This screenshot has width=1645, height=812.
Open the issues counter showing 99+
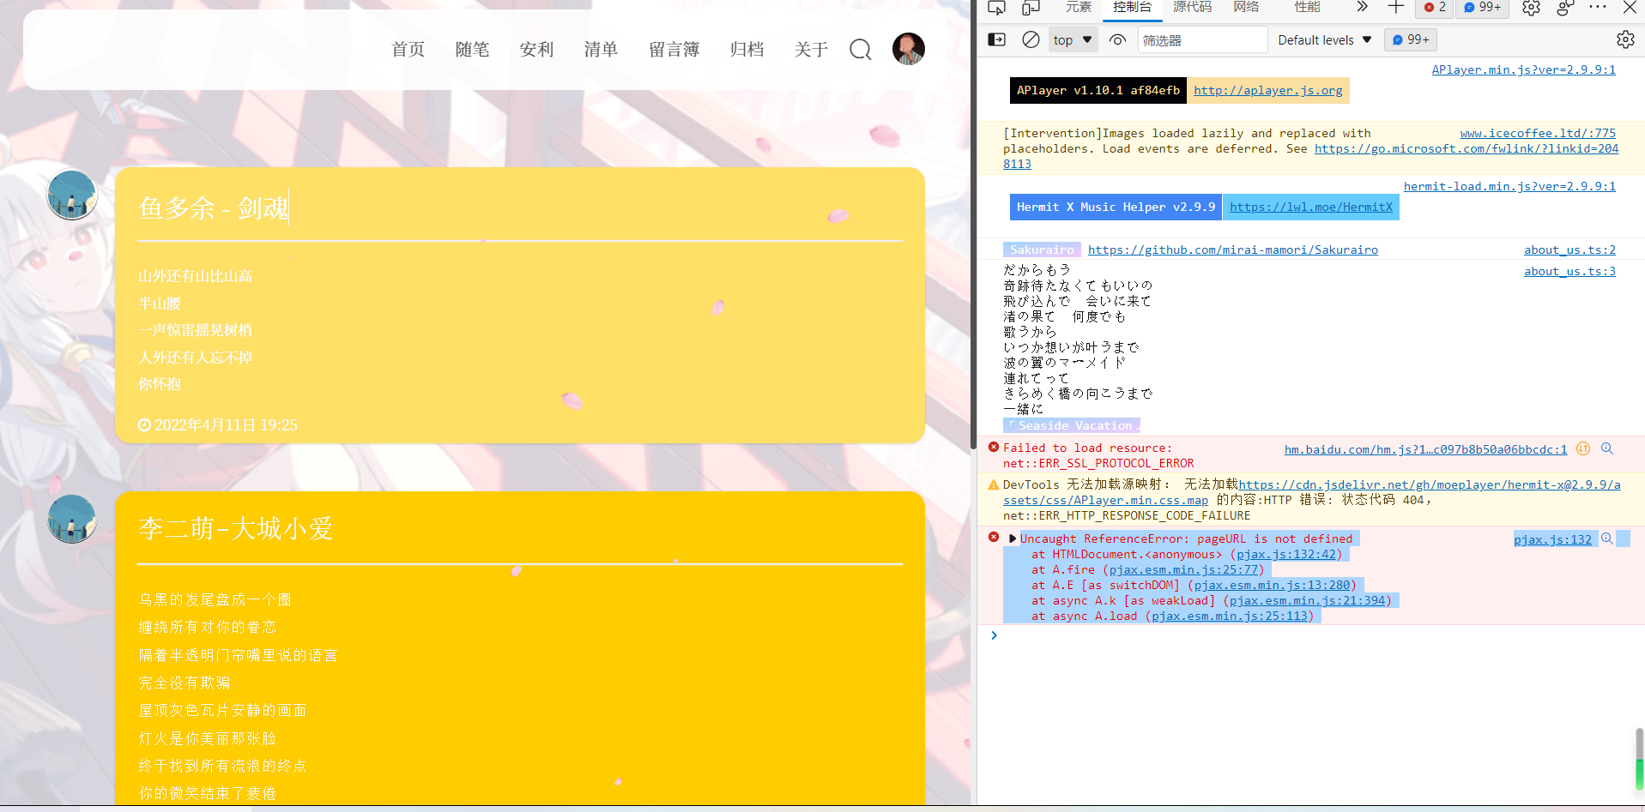coord(1481,8)
